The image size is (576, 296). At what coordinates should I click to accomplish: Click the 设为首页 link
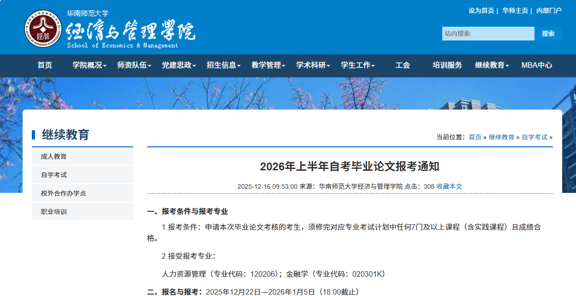click(481, 11)
